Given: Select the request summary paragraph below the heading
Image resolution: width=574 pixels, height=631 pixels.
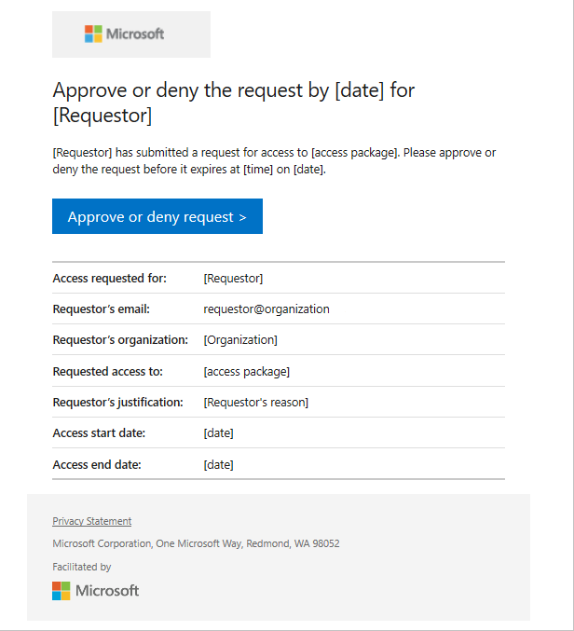Looking at the screenshot, I should (274, 160).
